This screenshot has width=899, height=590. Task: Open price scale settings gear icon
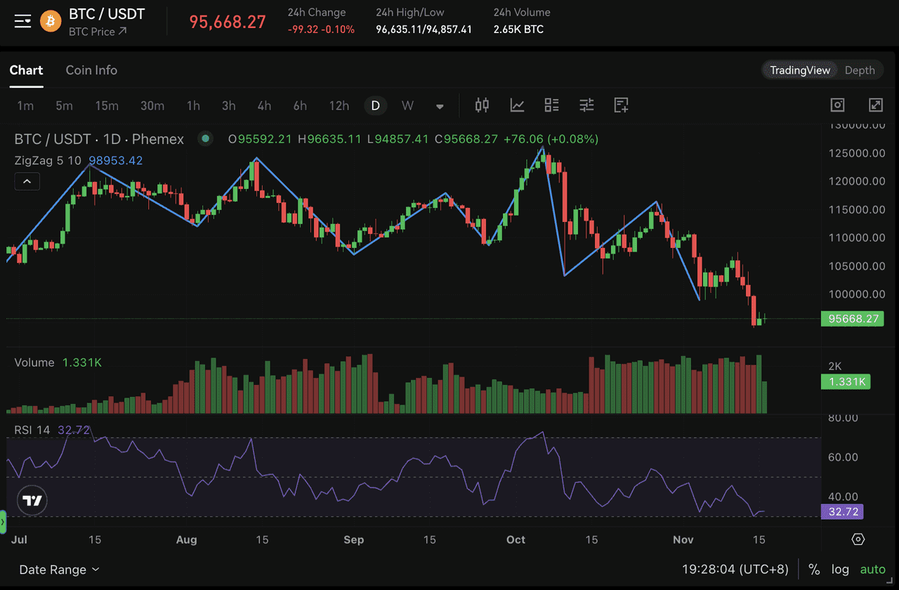[x=858, y=539]
